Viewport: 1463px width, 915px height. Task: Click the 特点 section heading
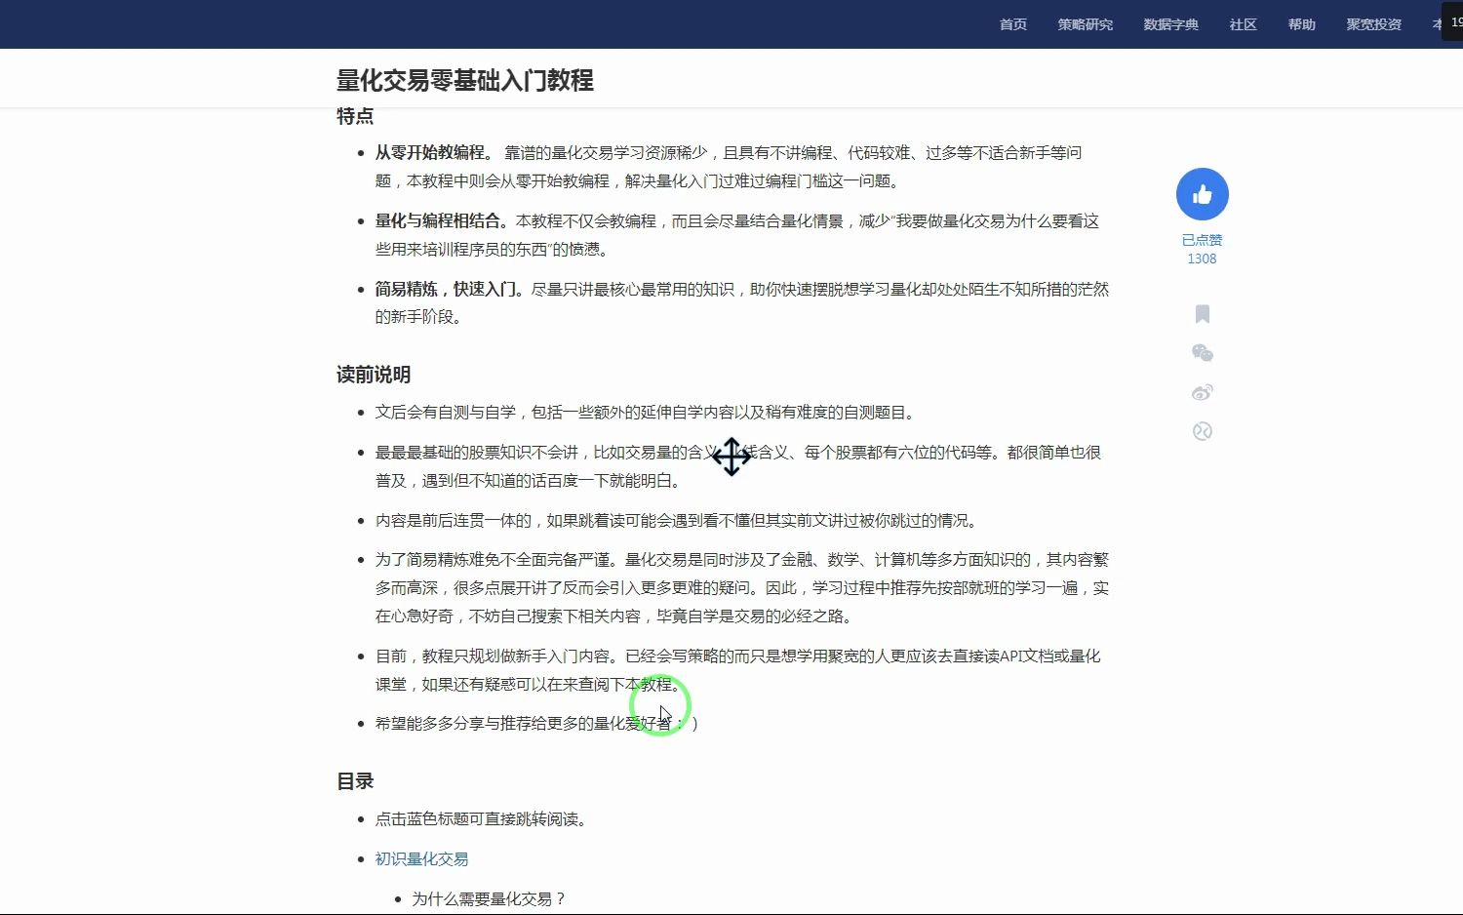(355, 116)
